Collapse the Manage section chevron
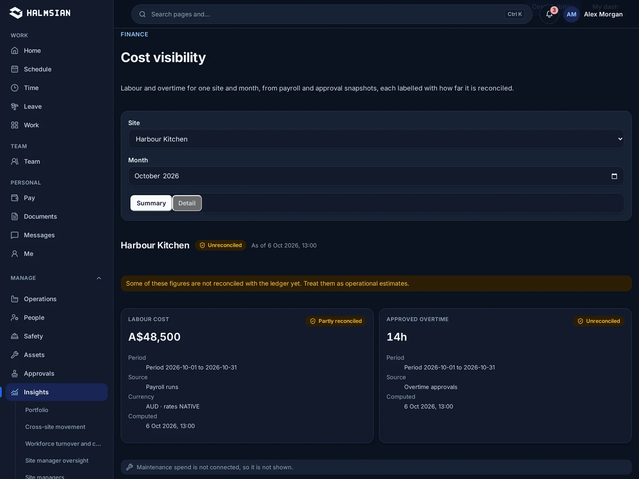Screen dimensions: 639x479 (99, 278)
